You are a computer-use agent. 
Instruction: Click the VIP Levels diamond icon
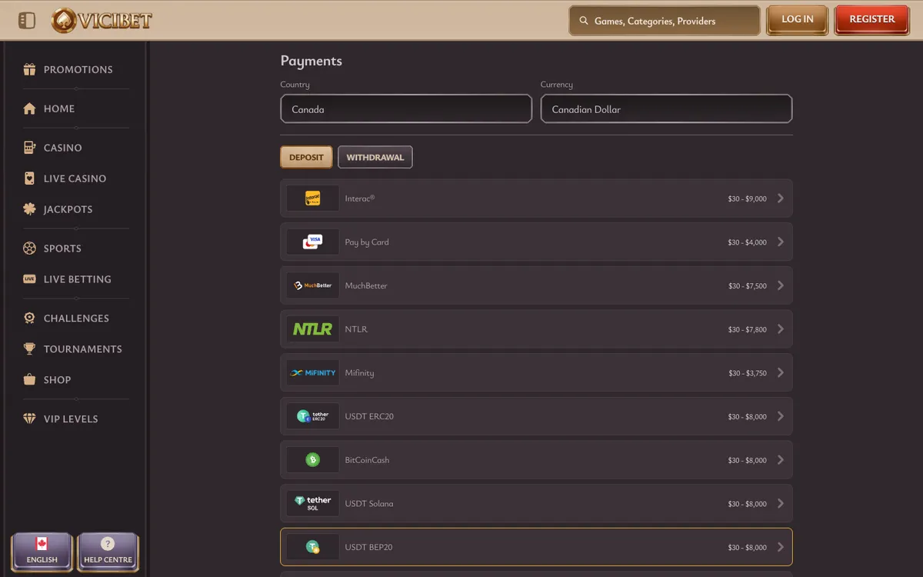tap(29, 419)
